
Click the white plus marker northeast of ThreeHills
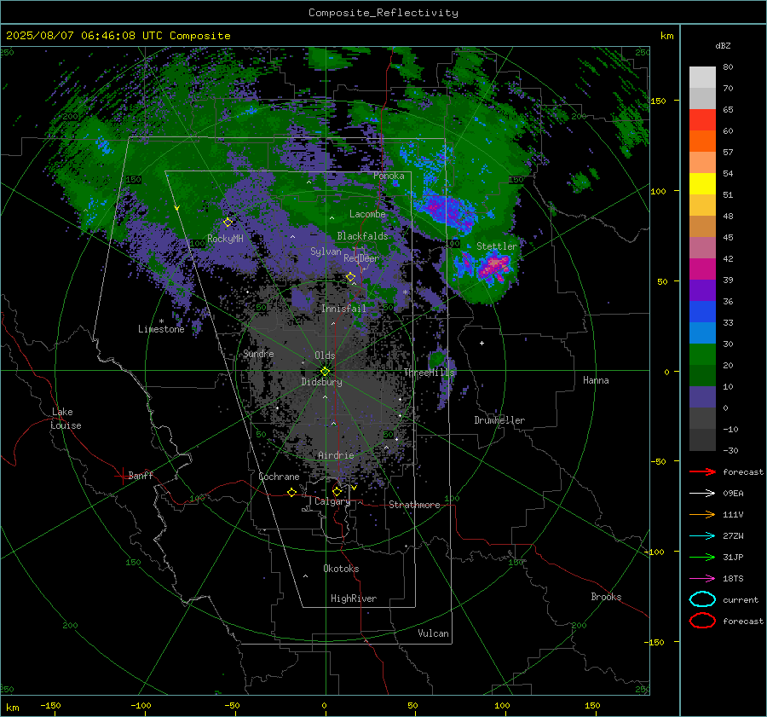(482, 343)
